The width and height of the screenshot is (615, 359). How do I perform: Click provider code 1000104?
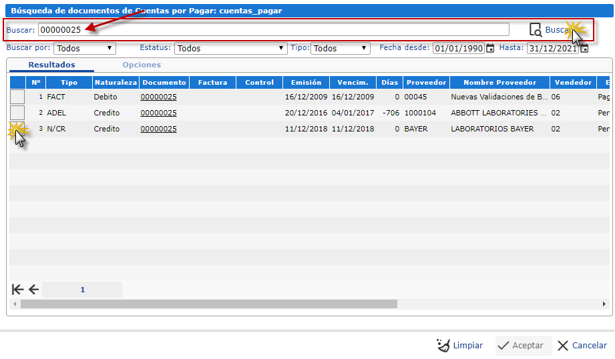(x=420, y=113)
